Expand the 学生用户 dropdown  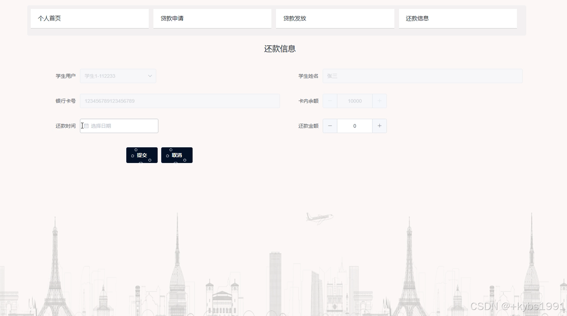point(118,76)
